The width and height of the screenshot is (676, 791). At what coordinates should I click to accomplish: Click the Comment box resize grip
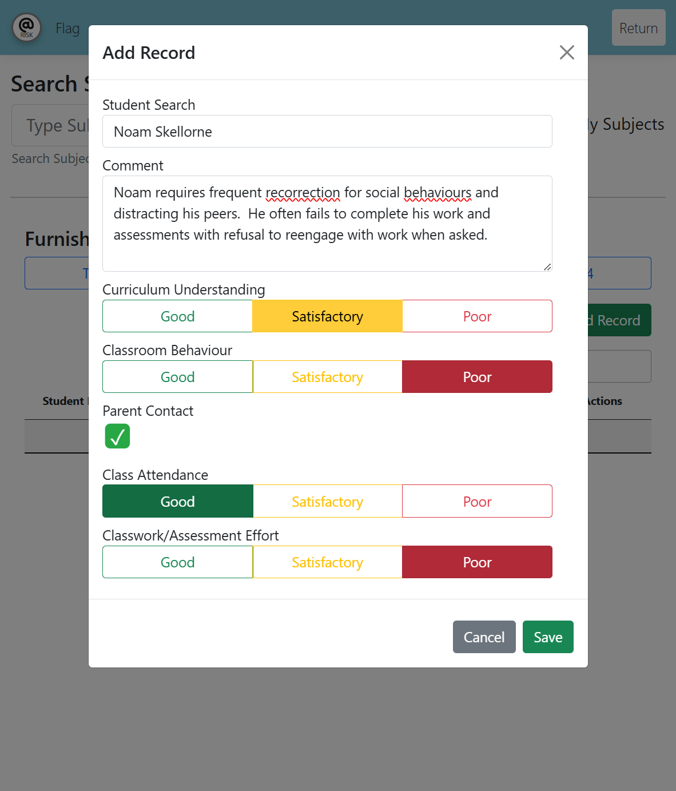pos(547,267)
